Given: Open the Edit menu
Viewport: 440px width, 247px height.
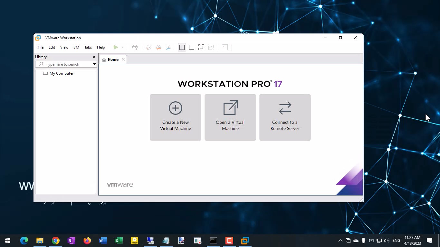Looking at the screenshot, I should coord(52,47).
